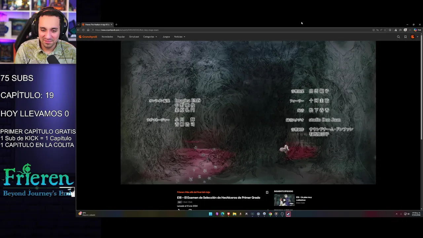Open the tab search dropdown arrow
The width and height of the screenshot is (423, 238).
click(78, 24)
